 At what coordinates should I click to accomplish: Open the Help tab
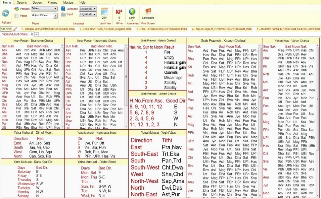82,2
